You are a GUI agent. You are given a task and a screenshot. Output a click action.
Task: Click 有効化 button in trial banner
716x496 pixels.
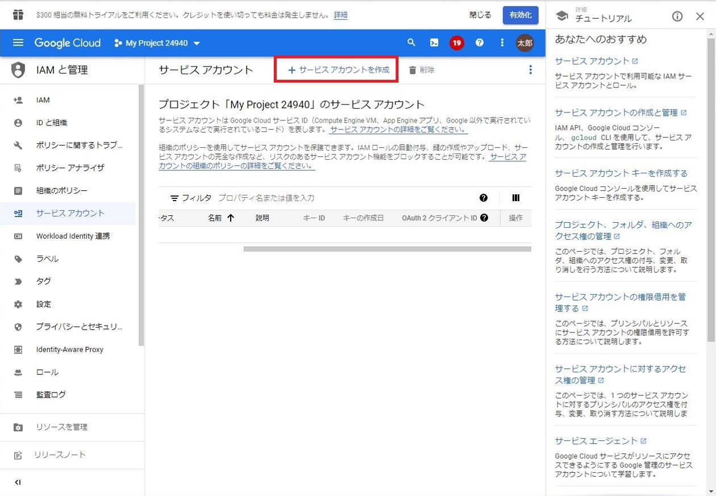point(521,15)
